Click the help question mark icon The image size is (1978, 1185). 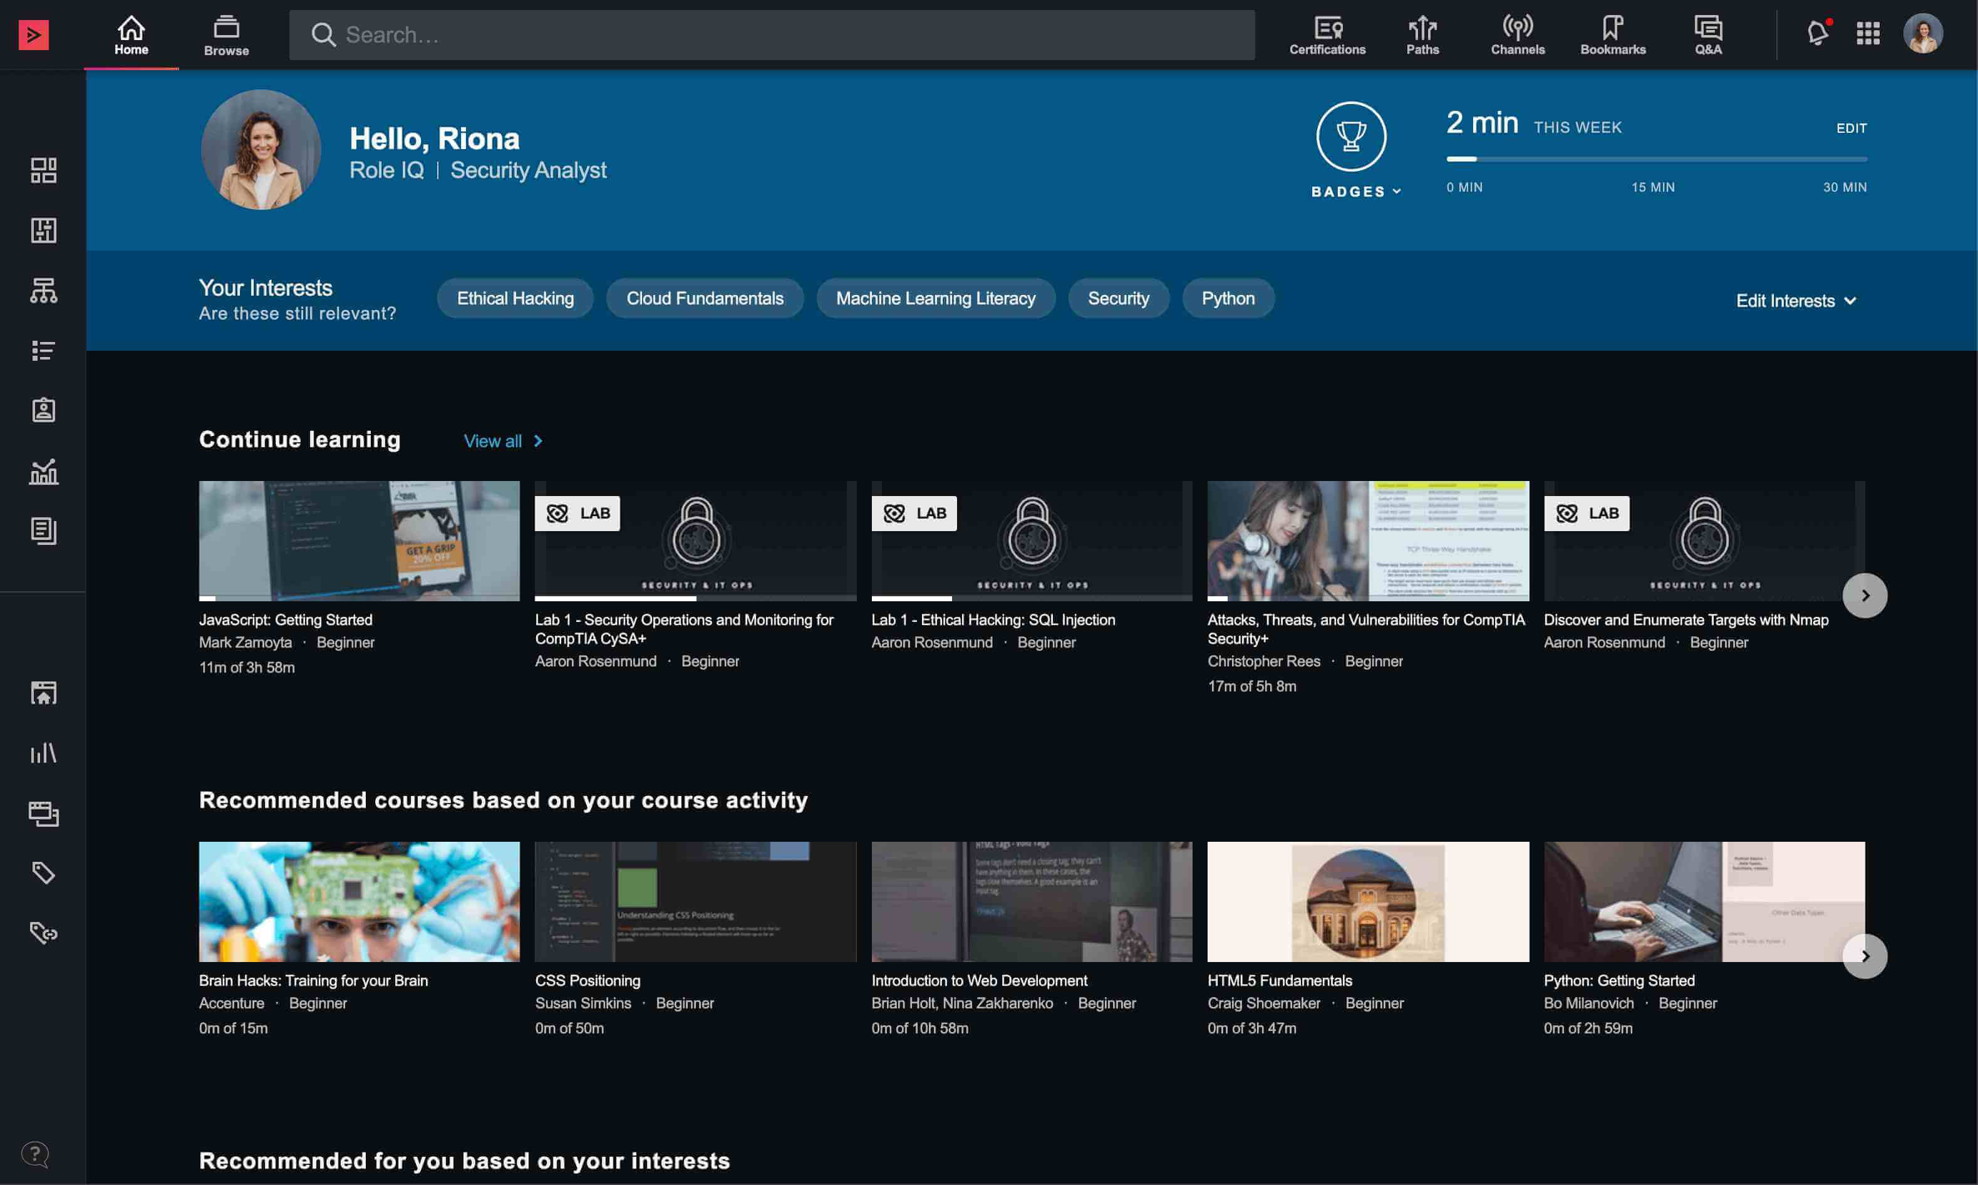point(35,1153)
